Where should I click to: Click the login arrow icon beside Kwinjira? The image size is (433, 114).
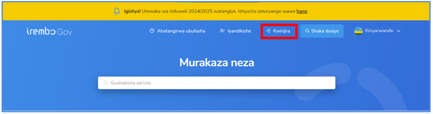268,31
